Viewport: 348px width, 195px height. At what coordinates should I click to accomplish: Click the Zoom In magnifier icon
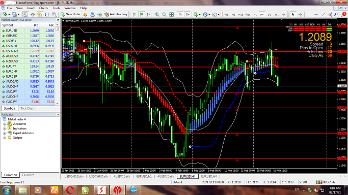157,14
